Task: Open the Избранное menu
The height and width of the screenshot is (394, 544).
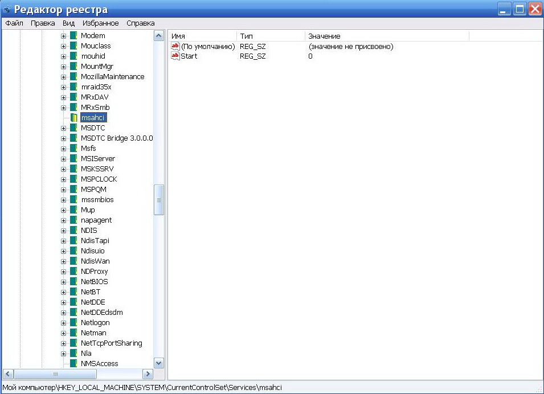Action: [101, 23]
